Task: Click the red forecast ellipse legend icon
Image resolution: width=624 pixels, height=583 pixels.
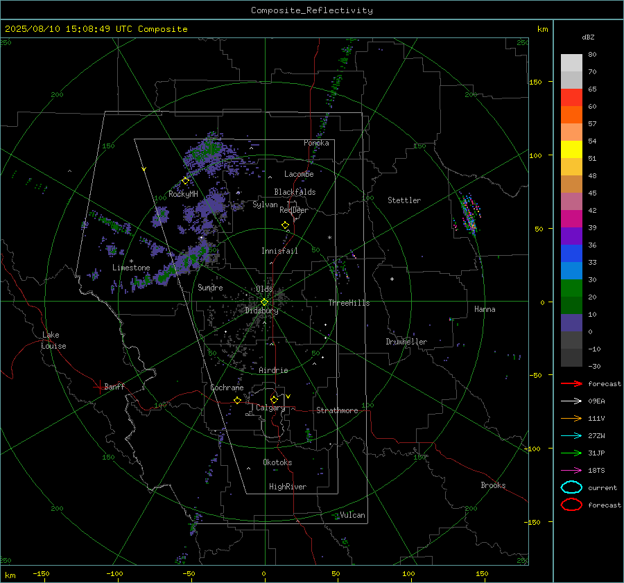Action: [571, 505]
